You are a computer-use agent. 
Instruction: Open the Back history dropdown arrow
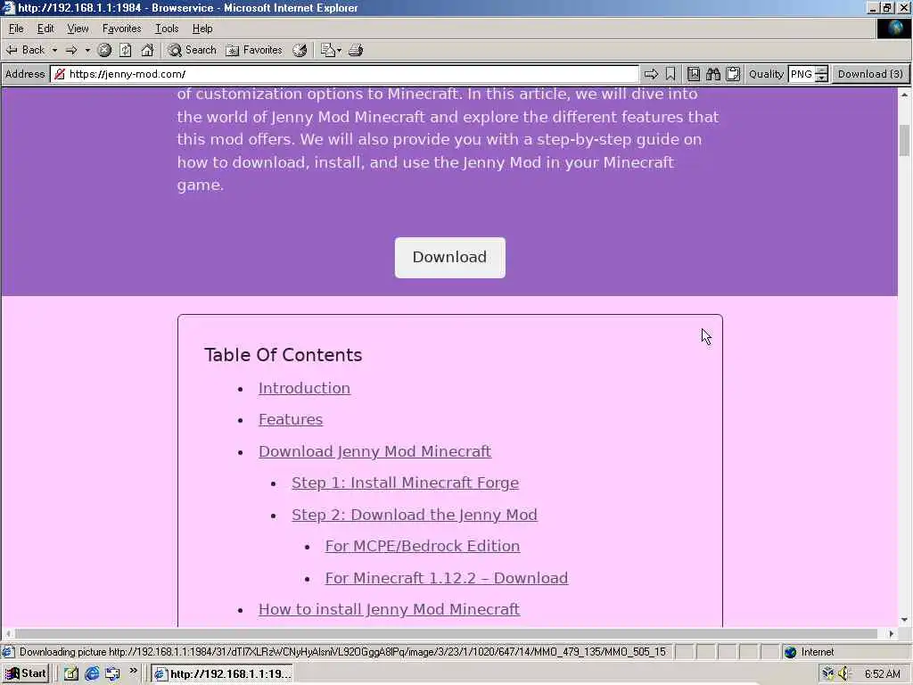tap(54, 50)
